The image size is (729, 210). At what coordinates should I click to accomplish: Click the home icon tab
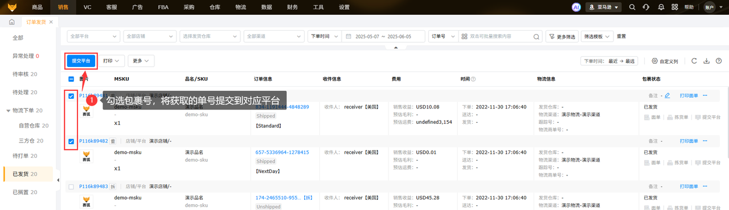click(11, 22)
